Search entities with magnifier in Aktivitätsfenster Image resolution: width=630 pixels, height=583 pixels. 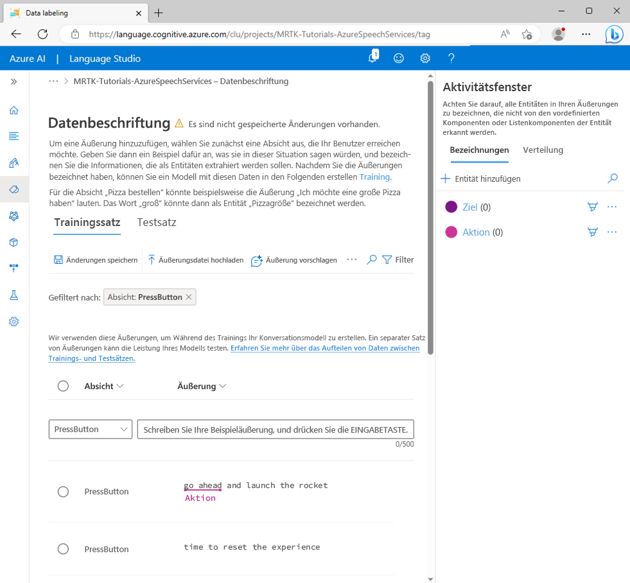(612, 178)
